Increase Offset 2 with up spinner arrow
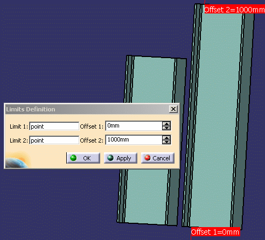Screen dimensions: 265x240 pyautogui.click(x=166, y=138)
